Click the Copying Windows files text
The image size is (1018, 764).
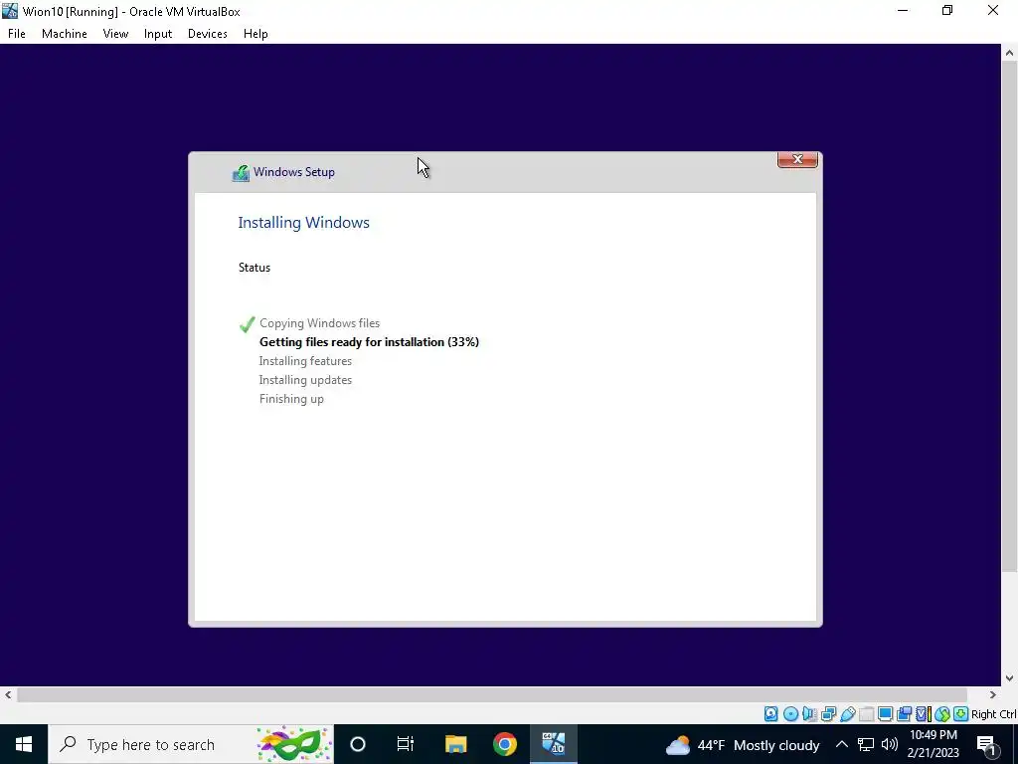coord(319,323)
